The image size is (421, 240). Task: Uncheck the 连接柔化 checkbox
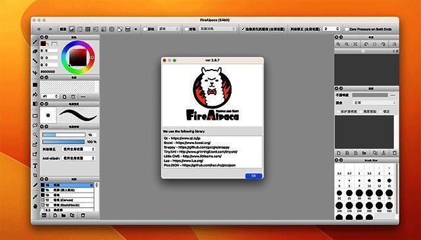click(243, 29)
